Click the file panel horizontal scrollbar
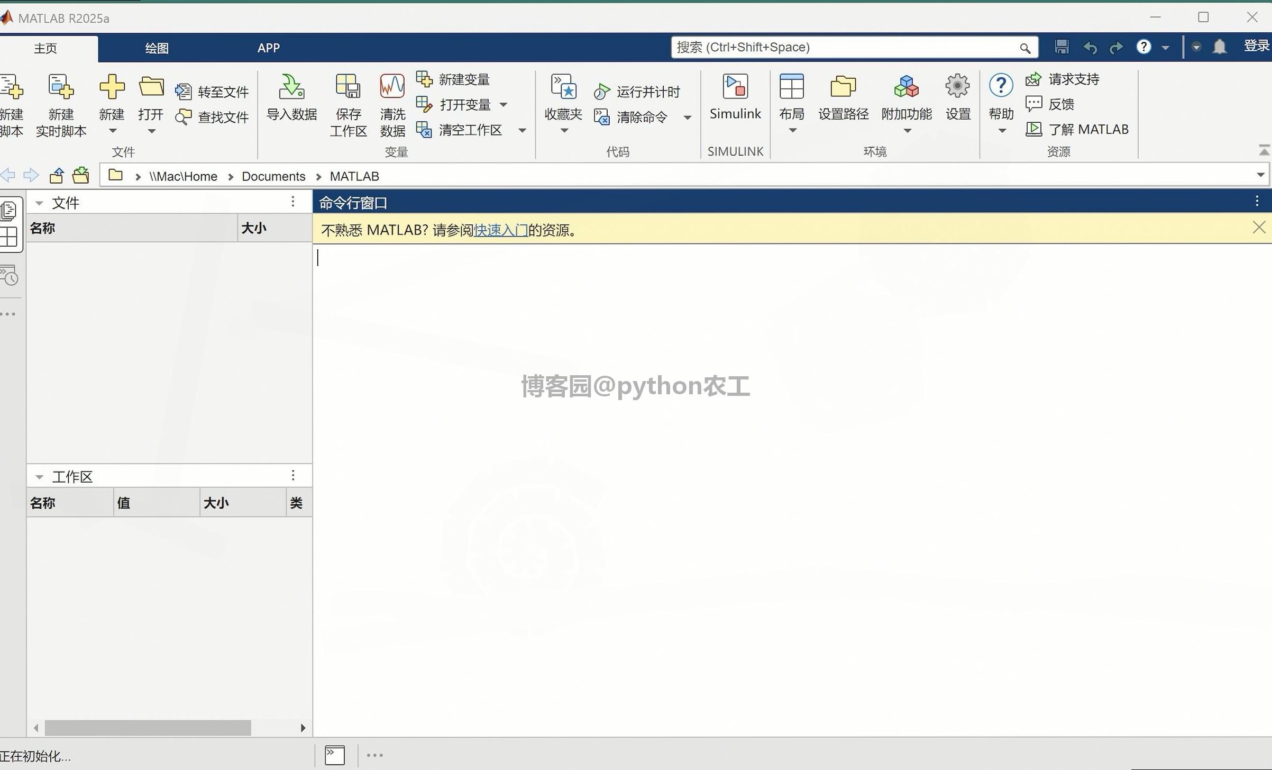The image size is (1272, 770). [147, 727]
